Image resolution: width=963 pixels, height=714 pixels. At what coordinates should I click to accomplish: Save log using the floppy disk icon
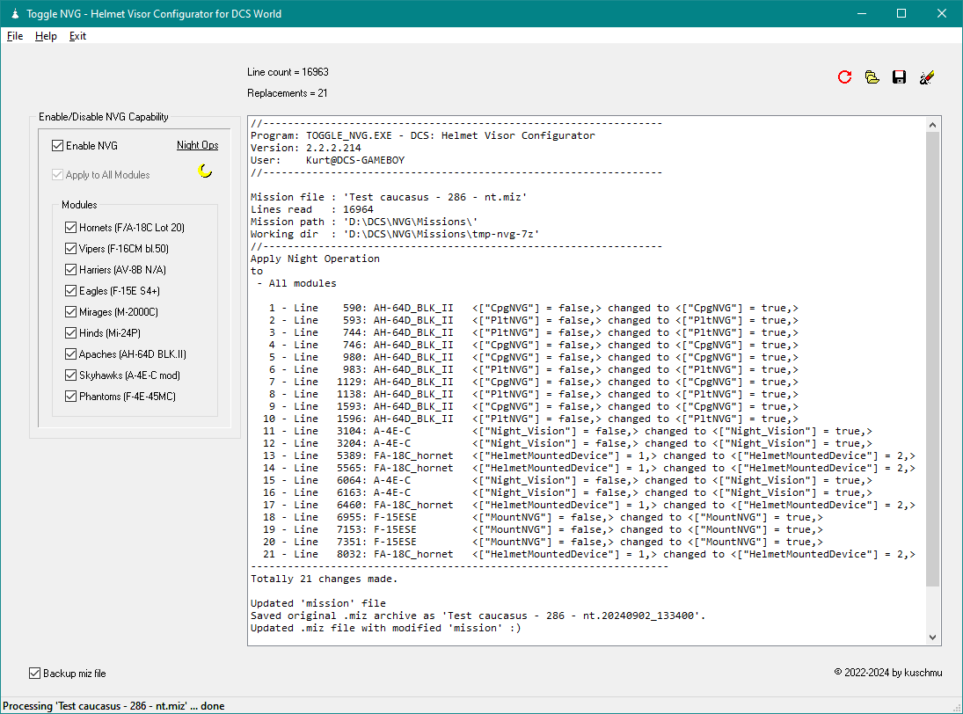[899, 77]
